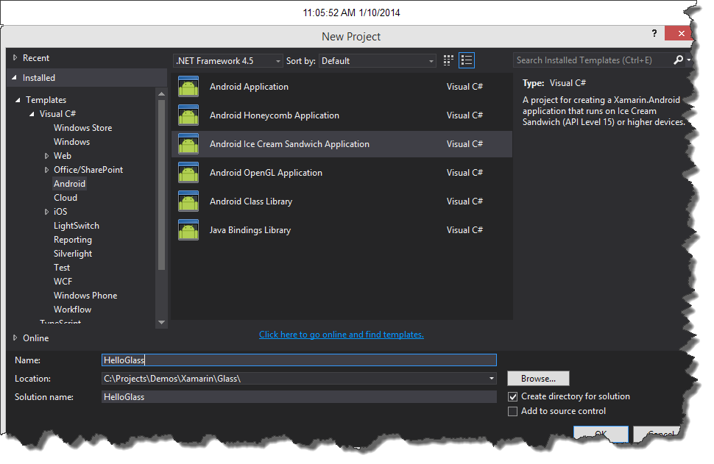Image resolution: width=714 pixels, height=464 pixels.
Task: Toggle Create directory for solution checkbox
Action: (513, 396)
